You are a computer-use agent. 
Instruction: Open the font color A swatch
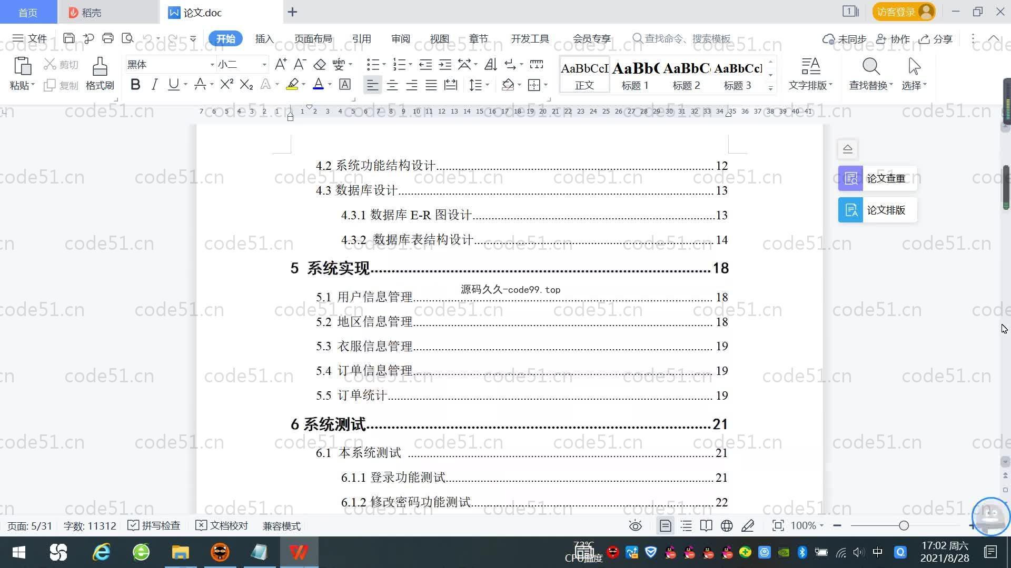(x=319, y=85)
